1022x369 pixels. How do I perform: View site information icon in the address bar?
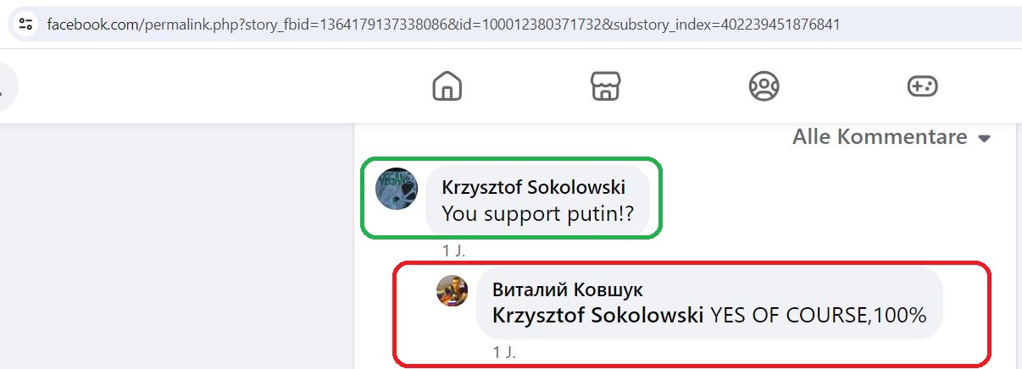click(x=25, y=24)
